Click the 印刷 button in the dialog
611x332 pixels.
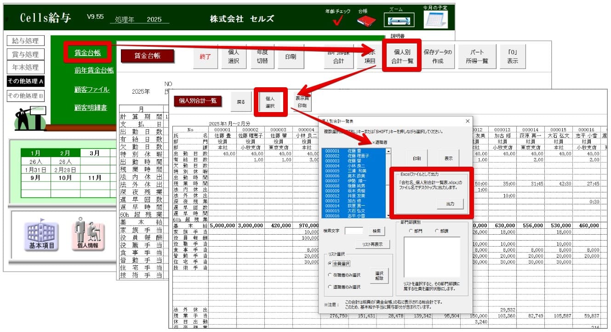pyautogui.click(x=416, y=158)
